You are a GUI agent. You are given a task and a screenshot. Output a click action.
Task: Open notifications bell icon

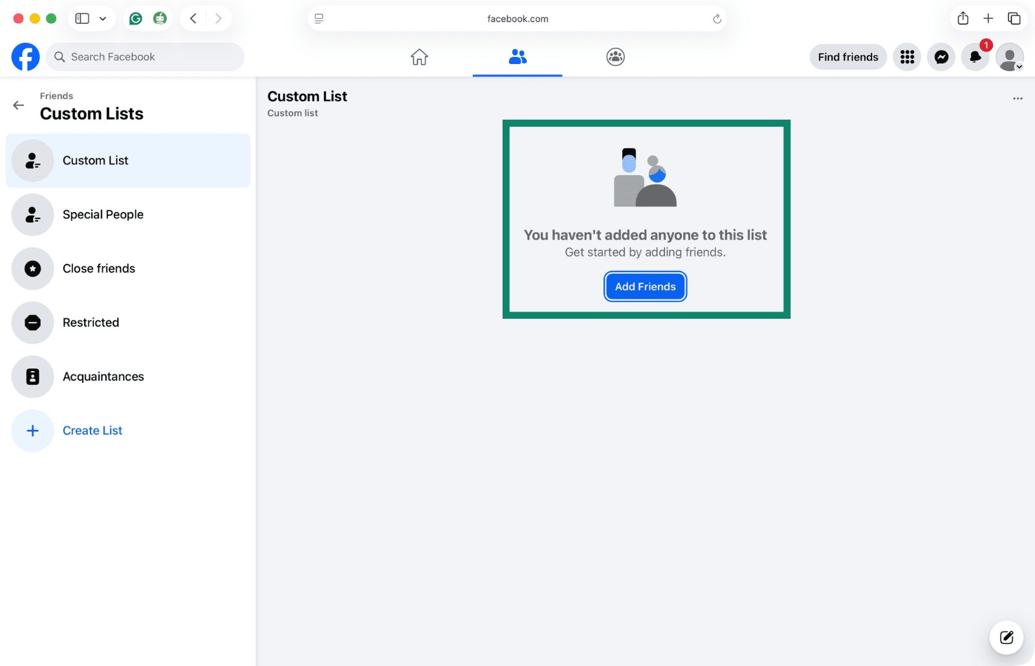(x=975, y=57)
